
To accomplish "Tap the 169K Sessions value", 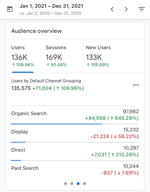I will 54,57.
